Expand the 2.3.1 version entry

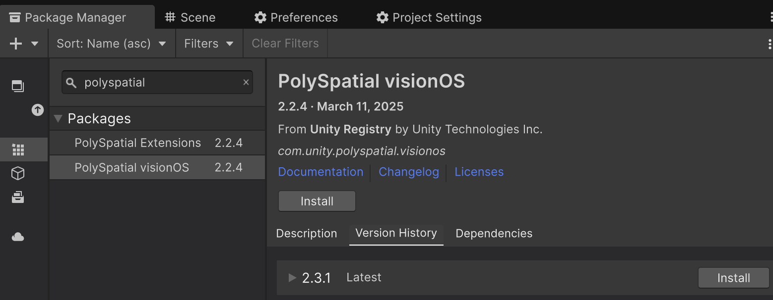[292, 278]
